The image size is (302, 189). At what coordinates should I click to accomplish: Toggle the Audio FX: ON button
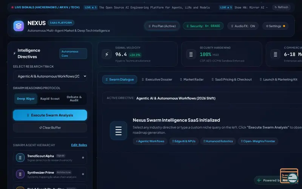(243, 26)
